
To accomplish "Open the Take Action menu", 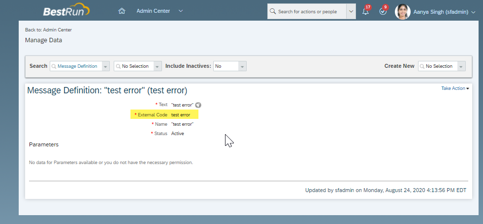I will tap(455, 88).
